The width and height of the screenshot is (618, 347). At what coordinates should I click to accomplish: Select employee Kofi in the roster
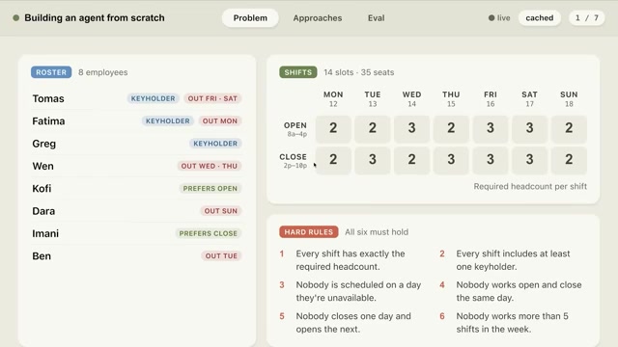tap(42, 189)
